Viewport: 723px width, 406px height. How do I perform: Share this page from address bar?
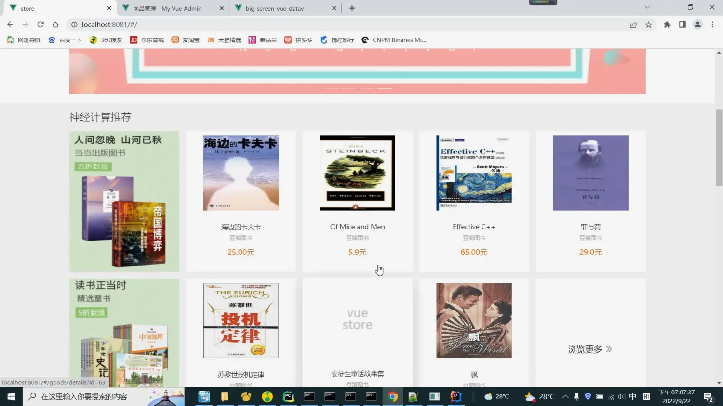click(x=633, y=25)
